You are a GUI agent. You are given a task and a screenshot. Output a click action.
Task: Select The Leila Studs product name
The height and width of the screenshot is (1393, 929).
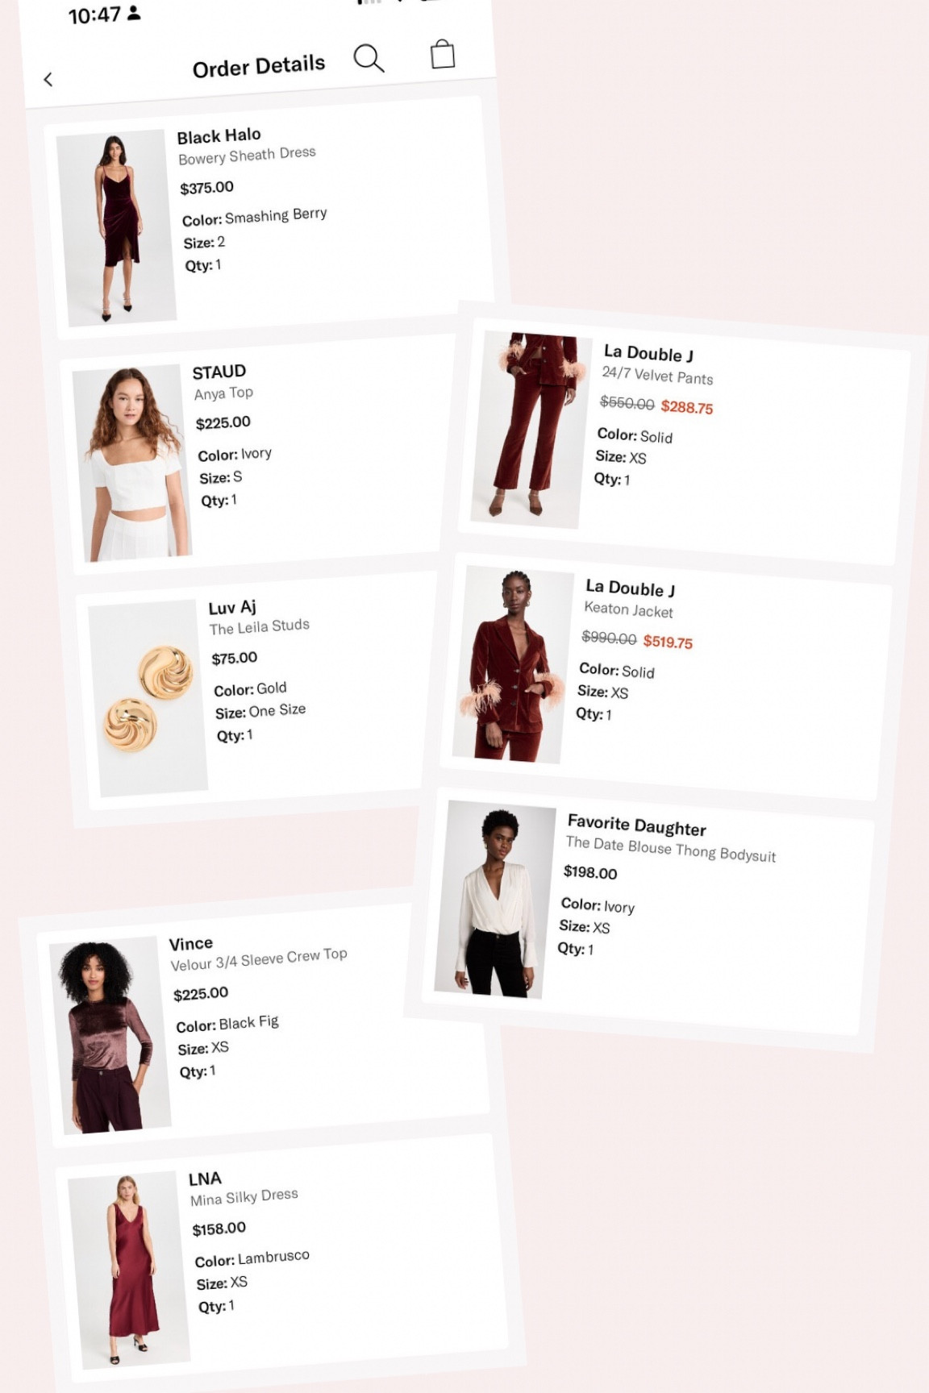(259, 626)
